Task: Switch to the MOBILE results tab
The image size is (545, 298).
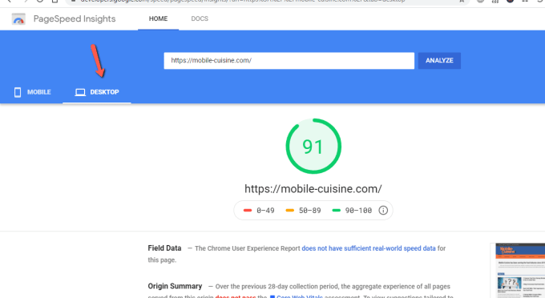Action: point(32,92)
